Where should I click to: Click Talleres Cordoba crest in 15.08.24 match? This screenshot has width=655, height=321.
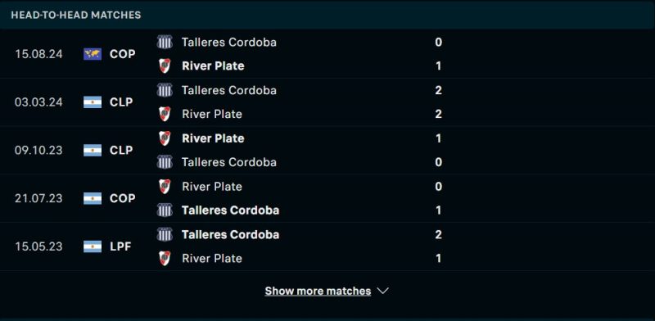tap(165, 43)
